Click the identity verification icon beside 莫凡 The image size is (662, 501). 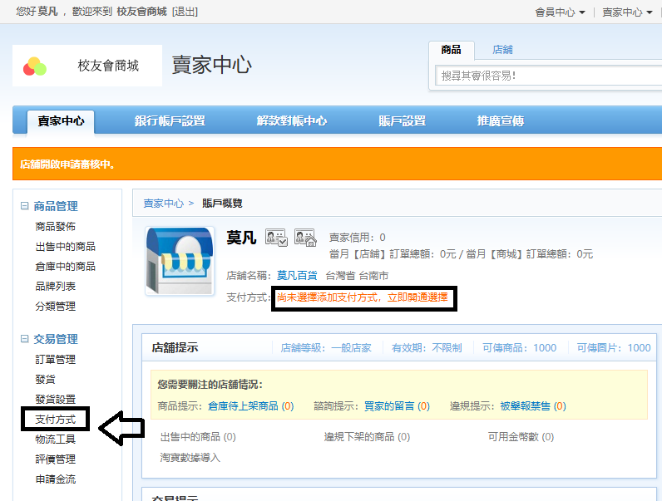tap(276, 238)
